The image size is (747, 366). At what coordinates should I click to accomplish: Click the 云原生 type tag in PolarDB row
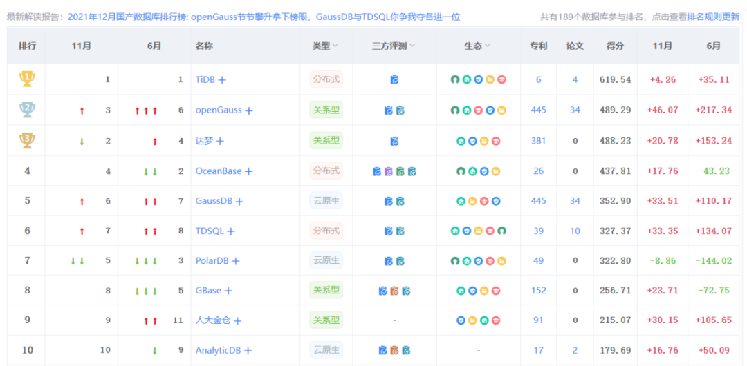pyautogui.click(x=326, y=260)
